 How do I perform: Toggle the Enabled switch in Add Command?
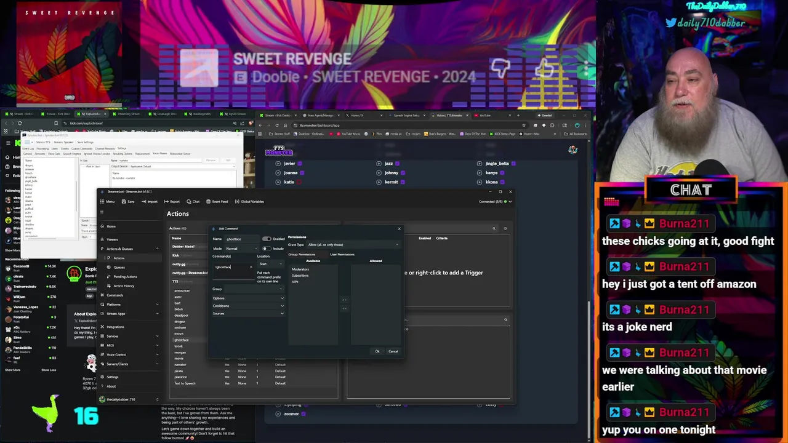tap(267, 239)
